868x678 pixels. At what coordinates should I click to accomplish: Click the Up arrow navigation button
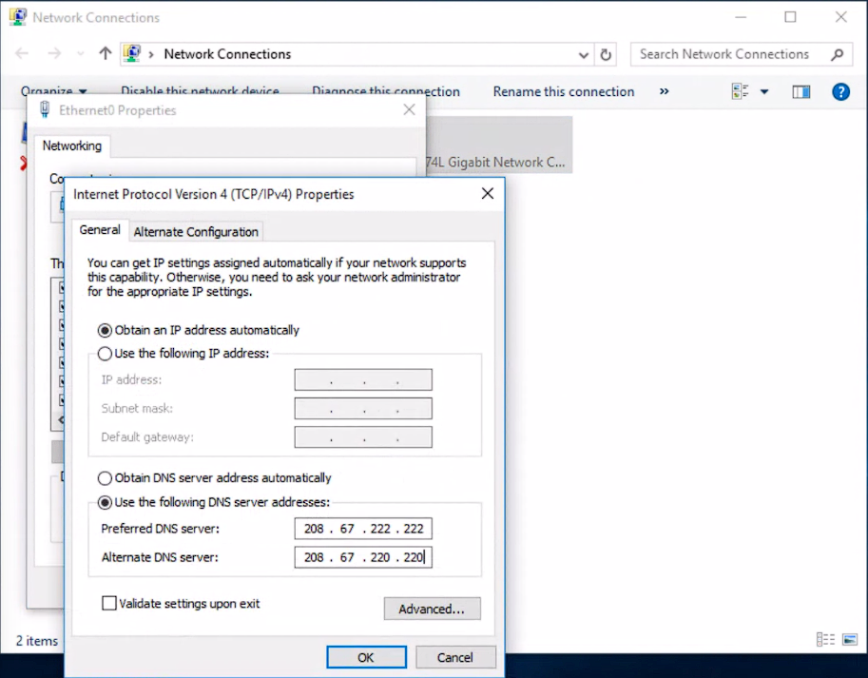tap(106, 54)
